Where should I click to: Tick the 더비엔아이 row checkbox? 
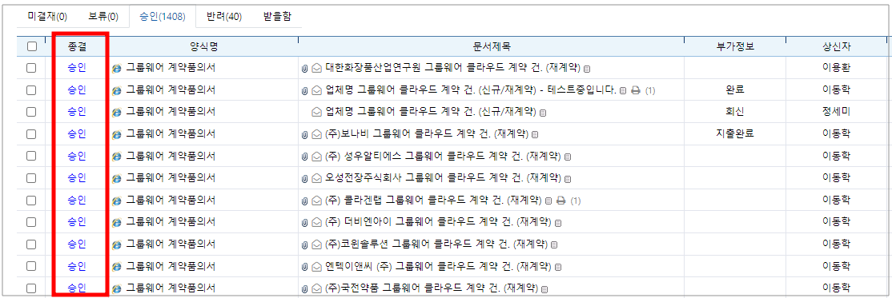(x=31, y=221)
